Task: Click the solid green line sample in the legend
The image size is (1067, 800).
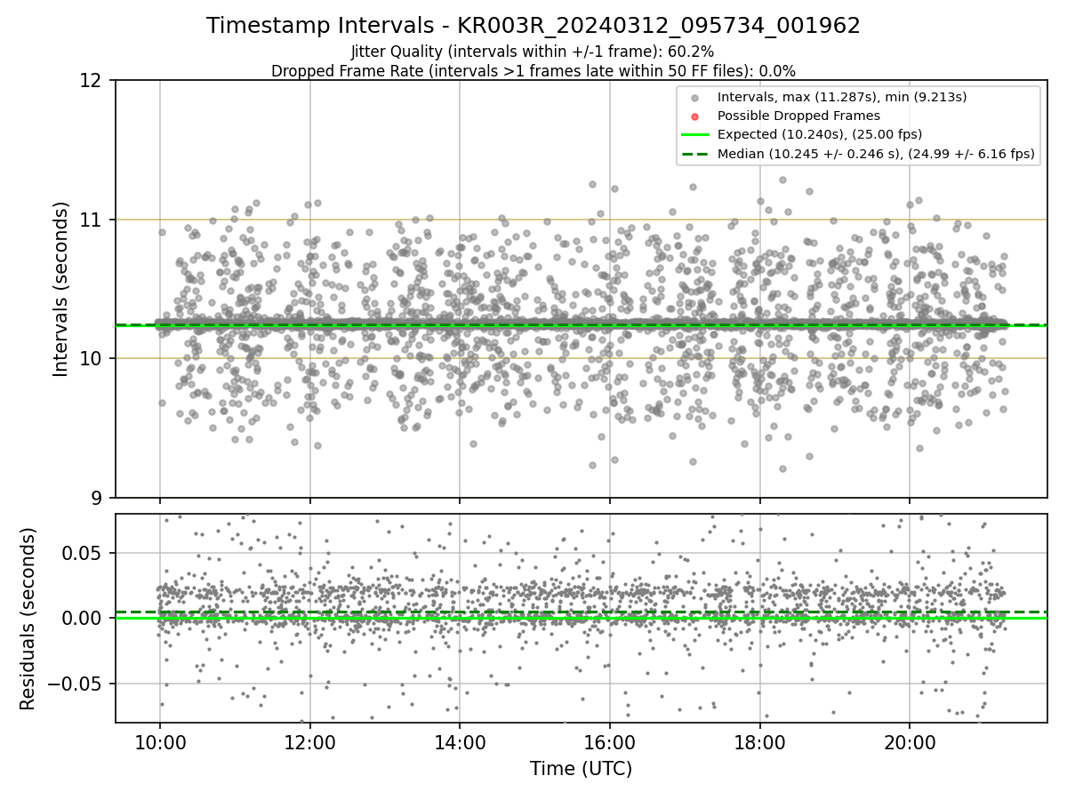Action: click(x=694, y=135)
